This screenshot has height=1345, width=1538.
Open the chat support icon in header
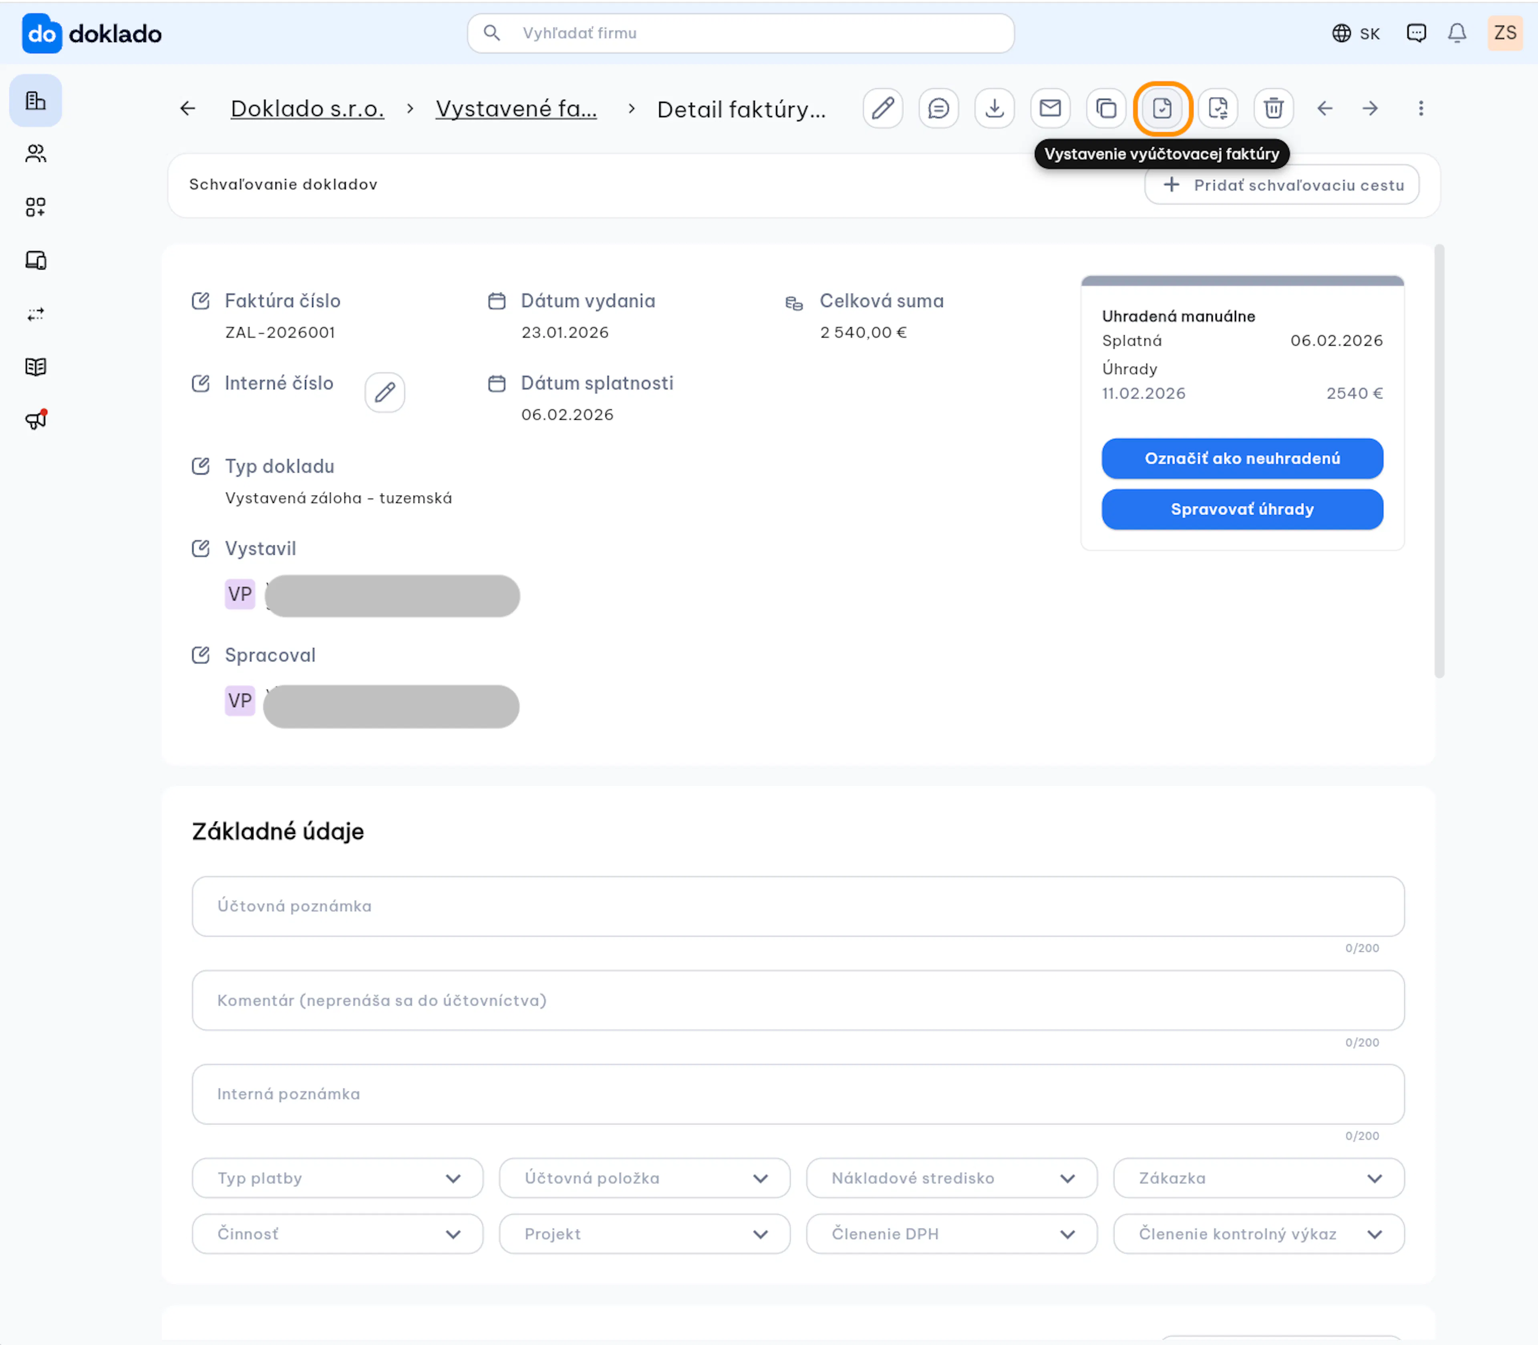click(x=1416, y=33)
